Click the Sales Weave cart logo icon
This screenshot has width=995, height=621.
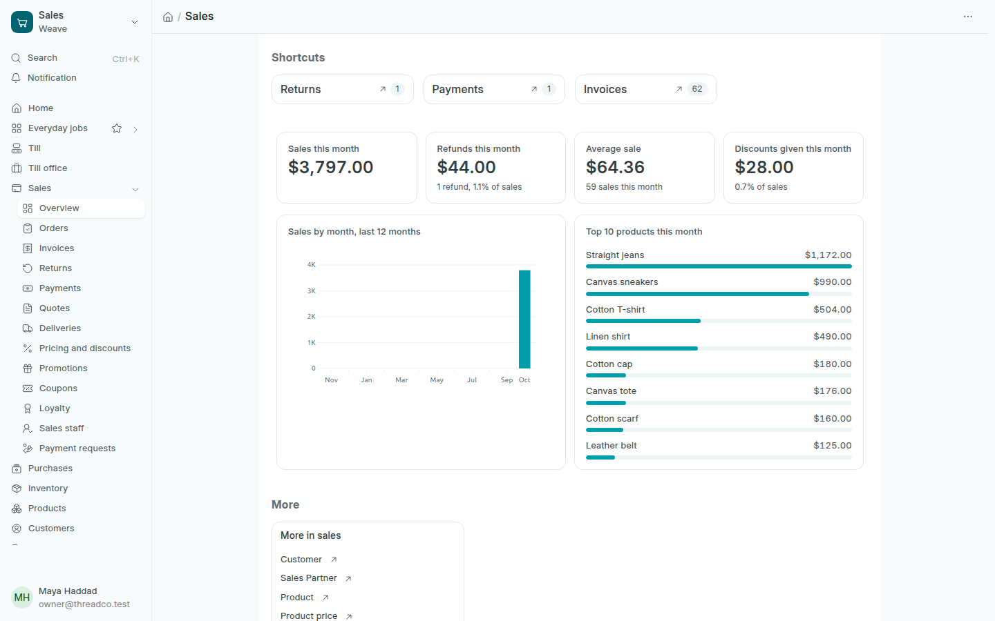pyautogui.click(x=22, y=22)
